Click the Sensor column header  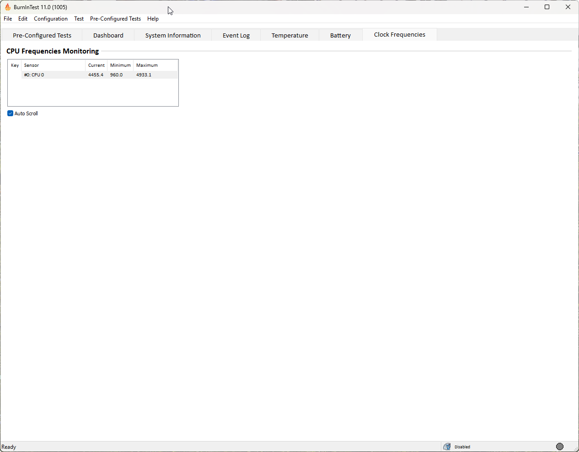pyautogui.click(x=54, y=65)
